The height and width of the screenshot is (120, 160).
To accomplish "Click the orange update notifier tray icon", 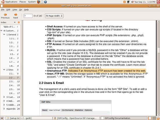I will tap(125, 2).
